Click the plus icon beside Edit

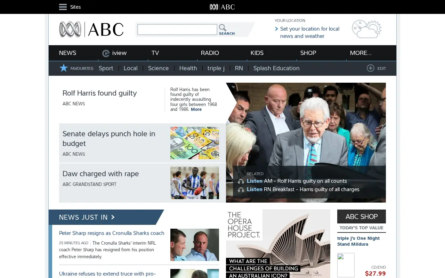pos(371,68)
